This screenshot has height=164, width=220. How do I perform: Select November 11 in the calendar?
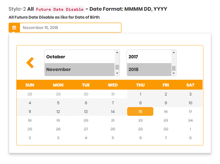point(30,112)
